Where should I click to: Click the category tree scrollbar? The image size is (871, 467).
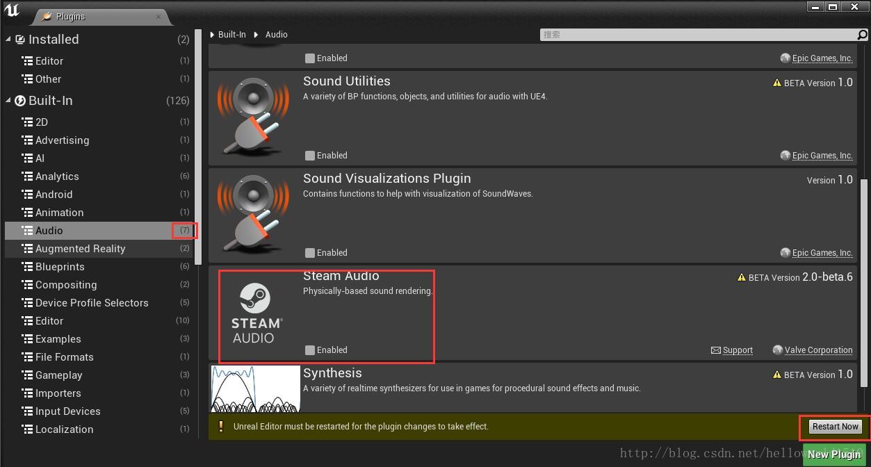(x=198, y=147)
